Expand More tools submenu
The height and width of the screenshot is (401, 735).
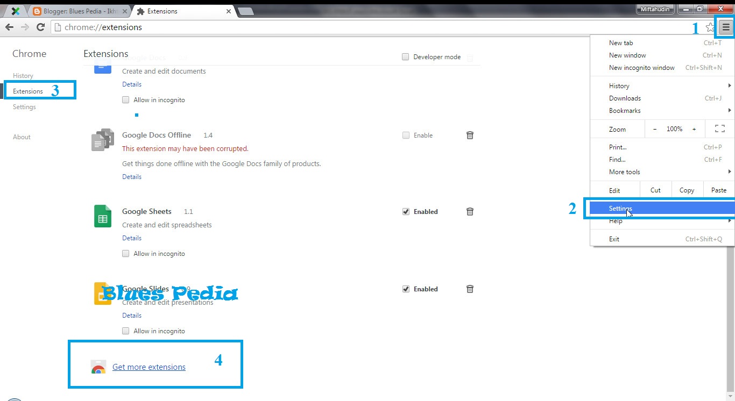point(662,172)
